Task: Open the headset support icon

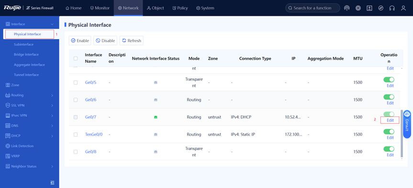Action: click(392, 8)
